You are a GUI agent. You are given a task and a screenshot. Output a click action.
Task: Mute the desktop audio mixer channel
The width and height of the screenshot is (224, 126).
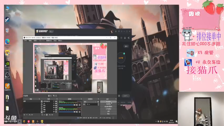[77, 112]
